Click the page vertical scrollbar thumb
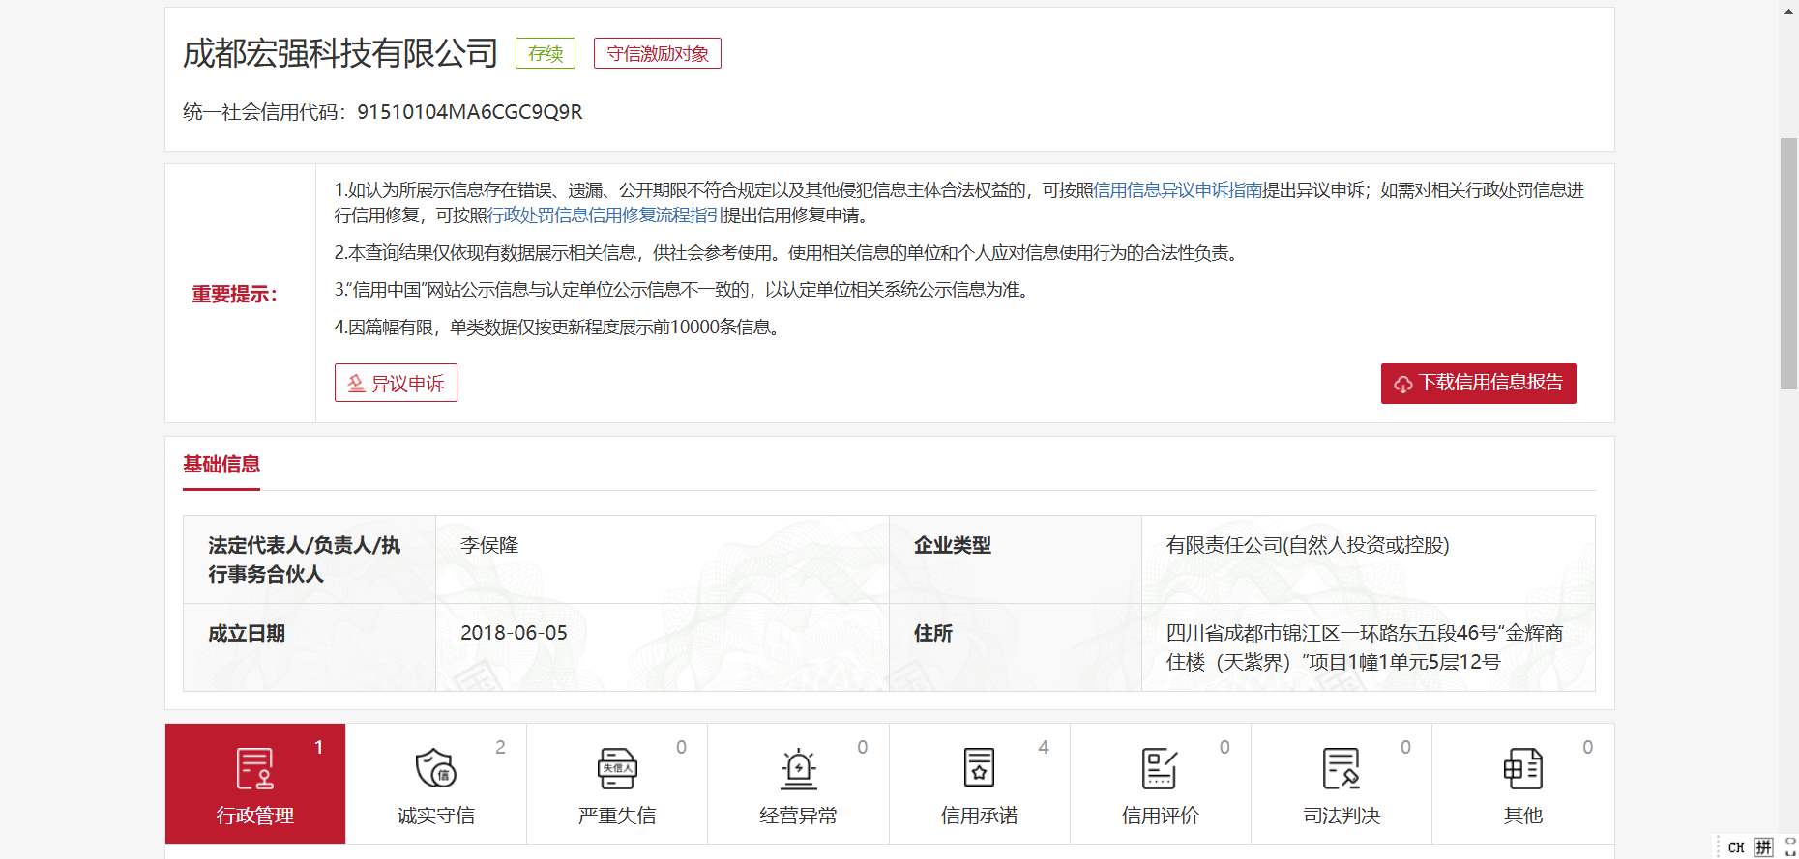1799x859 pixels. click(1788, 263)
